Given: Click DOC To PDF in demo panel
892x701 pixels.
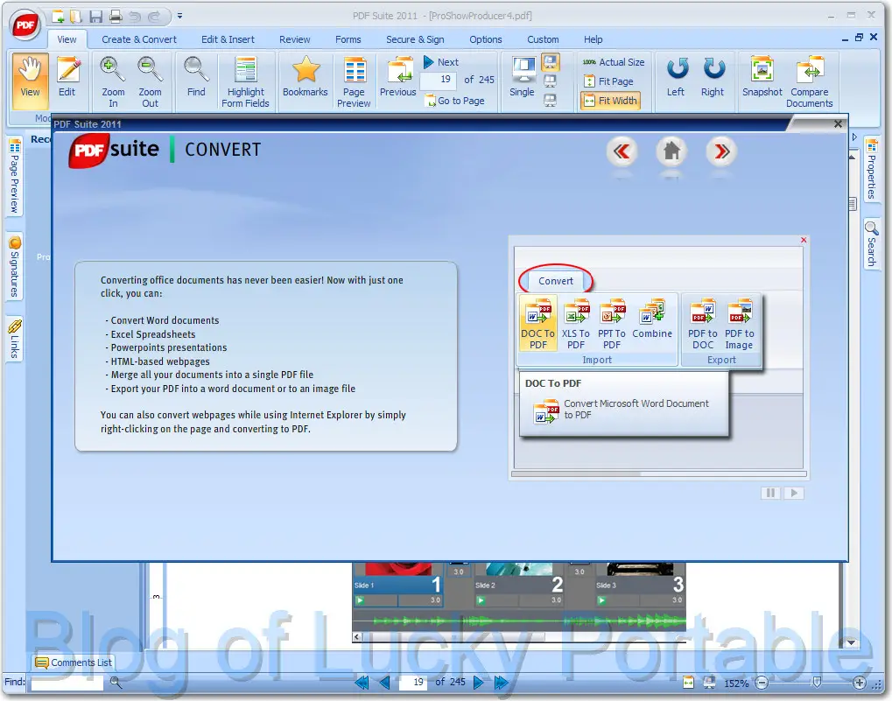Looking at the screenshot, I should [x=537, y=324].
